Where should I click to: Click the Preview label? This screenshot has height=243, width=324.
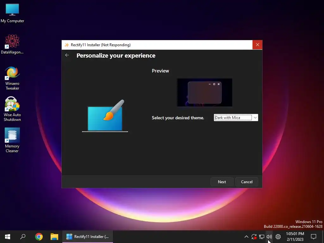tap(160, 71)
